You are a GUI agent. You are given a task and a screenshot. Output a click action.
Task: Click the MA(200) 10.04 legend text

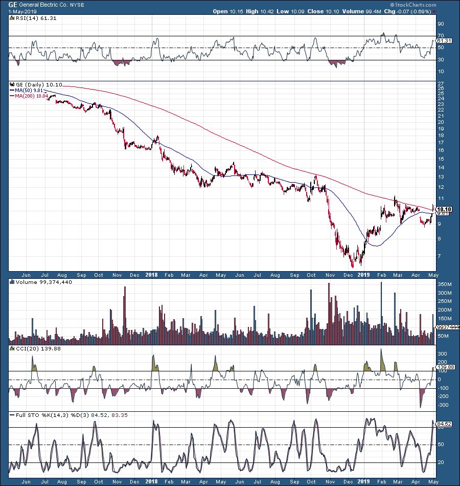coord(32,96)
